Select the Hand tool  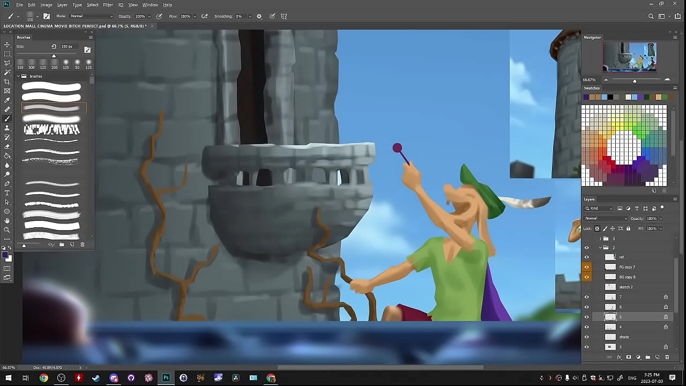click(x=7, y=220)
